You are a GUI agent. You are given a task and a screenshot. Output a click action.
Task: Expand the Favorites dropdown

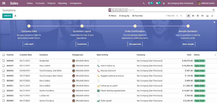pos(137,16)
